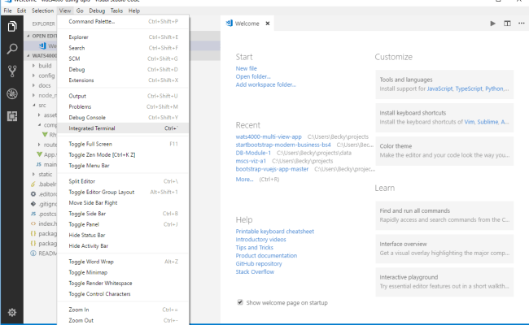Collapse the WATS4000 project section
Screen dimensions: 529x325
click(28, 55)
